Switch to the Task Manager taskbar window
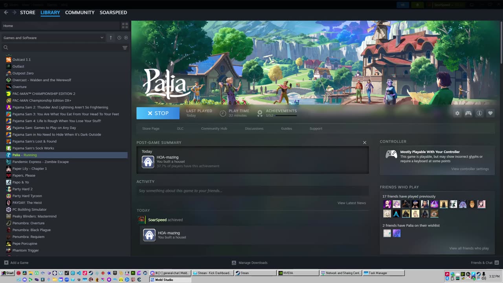This screenshot has width=503, height=283. [383, 273]
